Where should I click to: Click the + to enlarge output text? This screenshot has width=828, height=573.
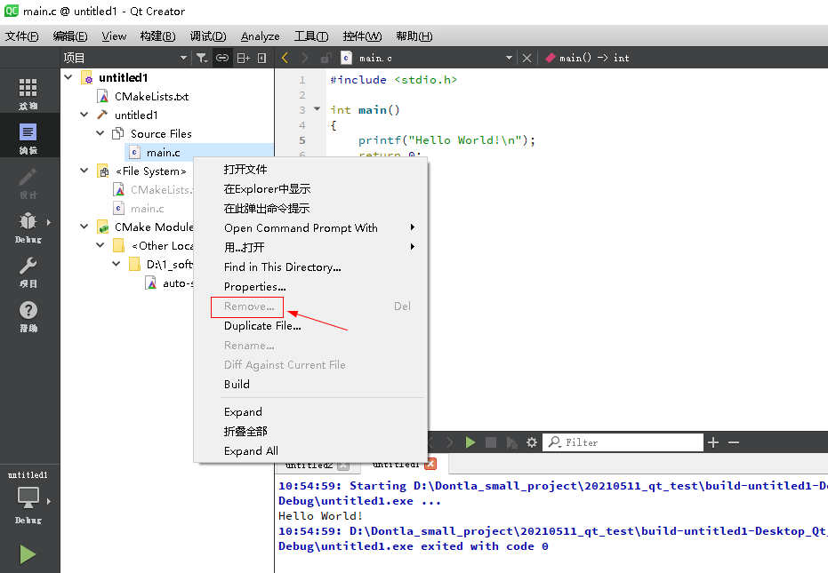point(712,442)
